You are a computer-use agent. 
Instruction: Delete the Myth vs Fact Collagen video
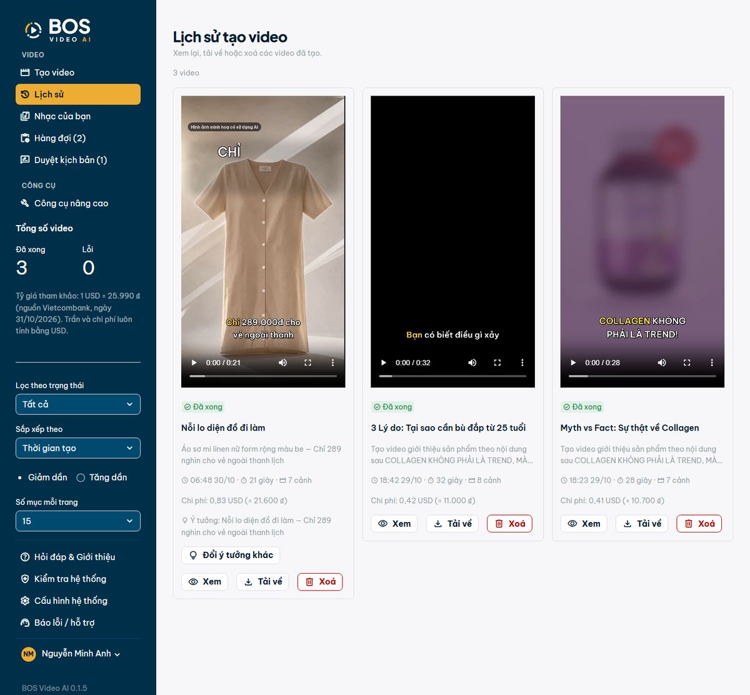tap(699, 524)
